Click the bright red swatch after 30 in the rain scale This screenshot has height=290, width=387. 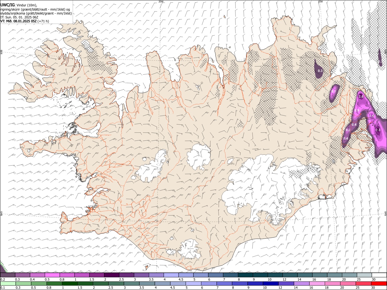pyautogui.click(x=379, y=283)
